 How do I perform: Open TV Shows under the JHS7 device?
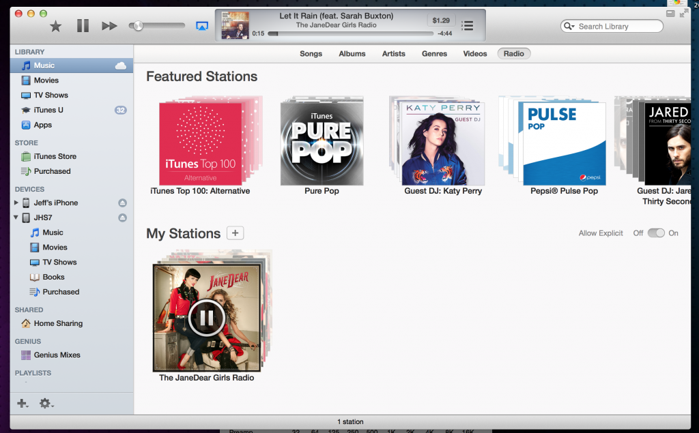[x=71, y=262]
